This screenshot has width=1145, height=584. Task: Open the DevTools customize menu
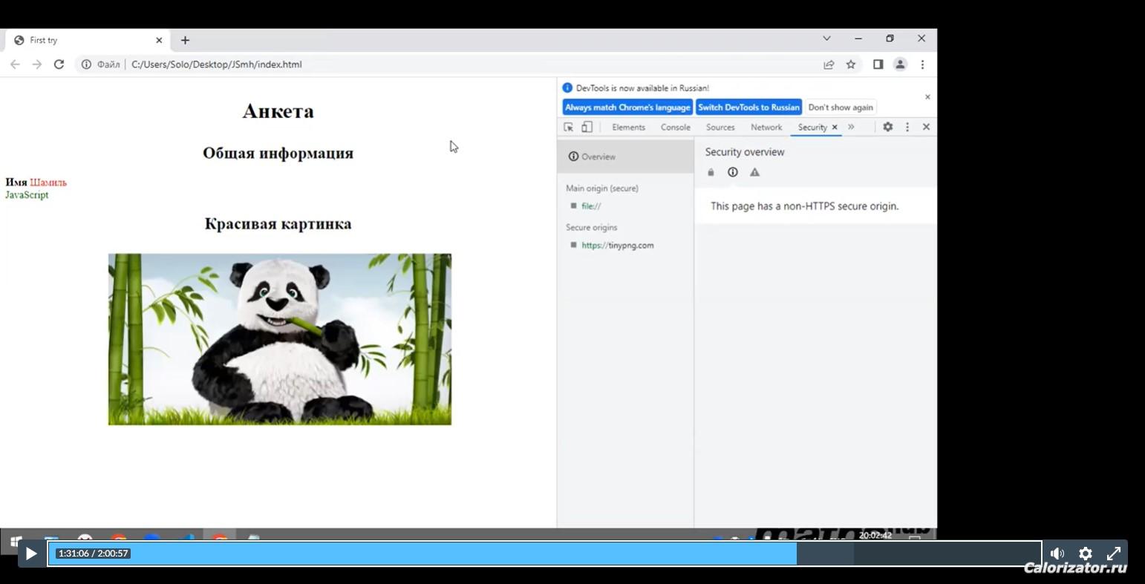[907, 127]
